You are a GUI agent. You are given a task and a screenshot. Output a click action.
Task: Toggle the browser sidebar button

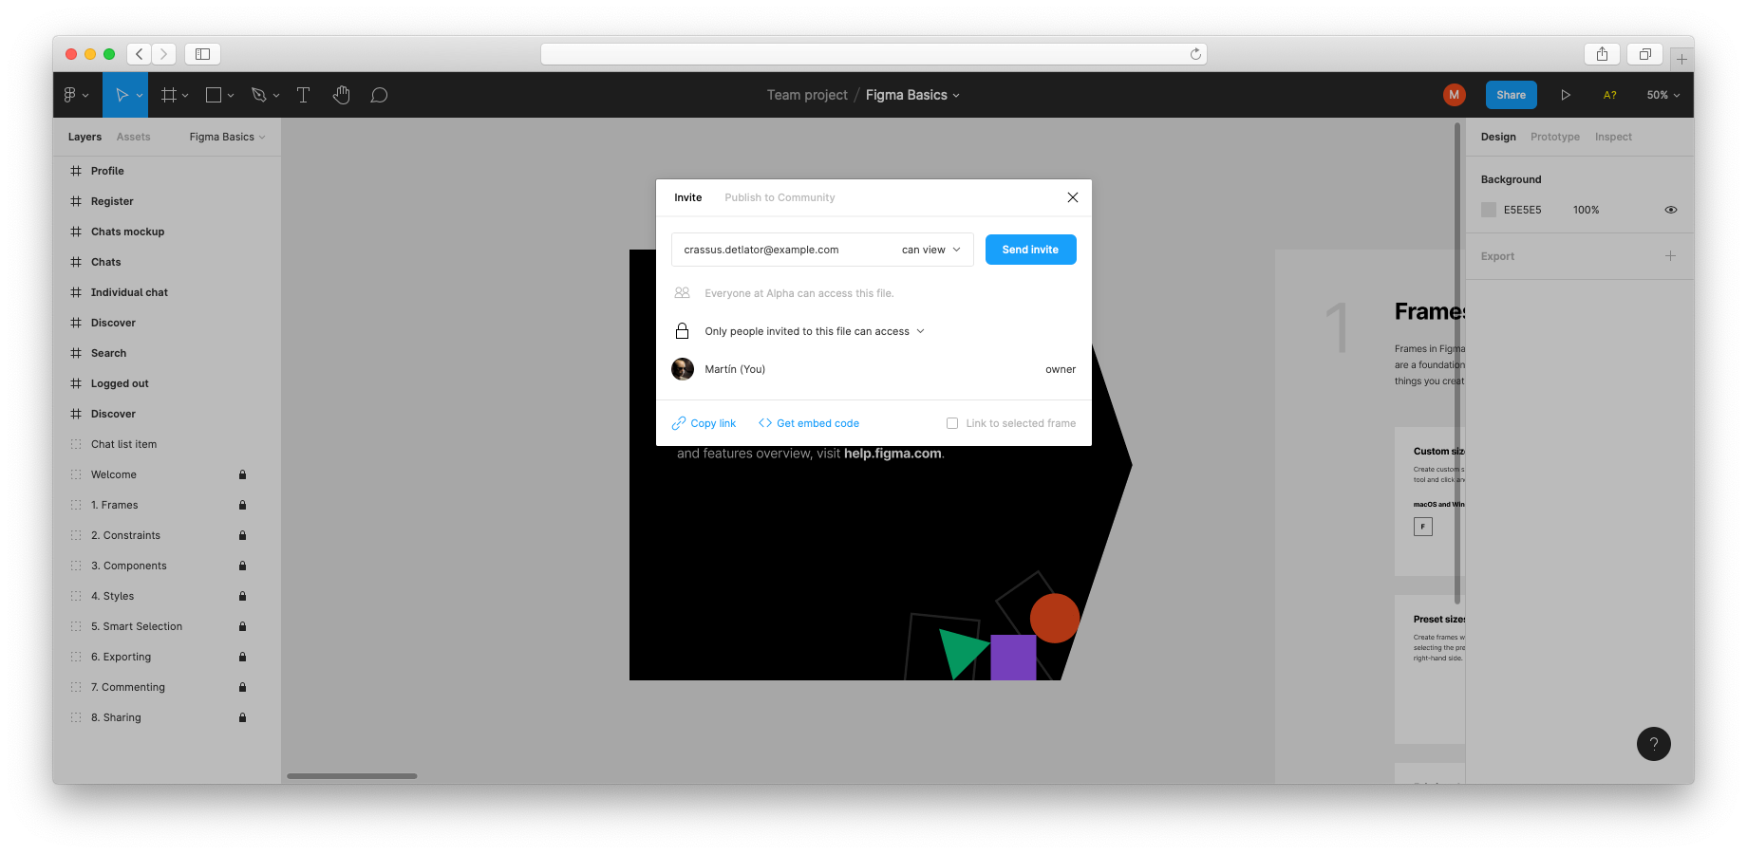(202, 54)
